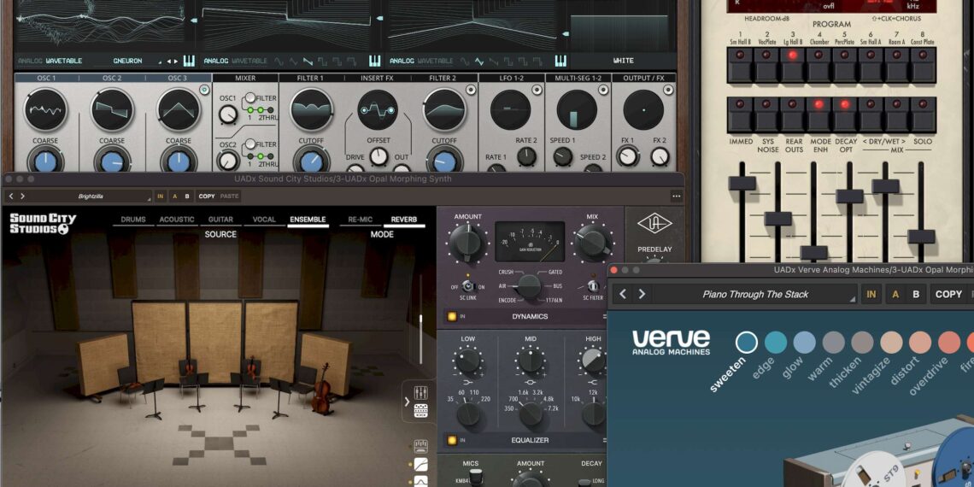
Task: Load the next preset in Sound City
Action: pyautogui.click(x=23, y=197)
